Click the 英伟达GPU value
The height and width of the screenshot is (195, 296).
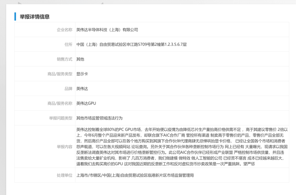pyautogui.click(x=86, y=103)
